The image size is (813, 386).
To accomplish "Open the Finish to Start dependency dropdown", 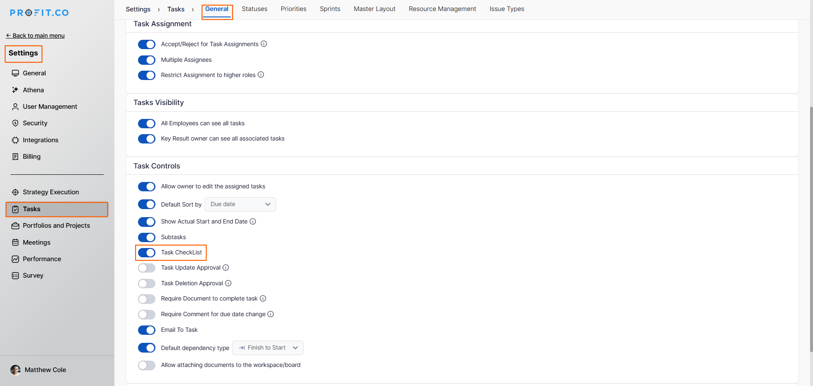I will (268, 348).
